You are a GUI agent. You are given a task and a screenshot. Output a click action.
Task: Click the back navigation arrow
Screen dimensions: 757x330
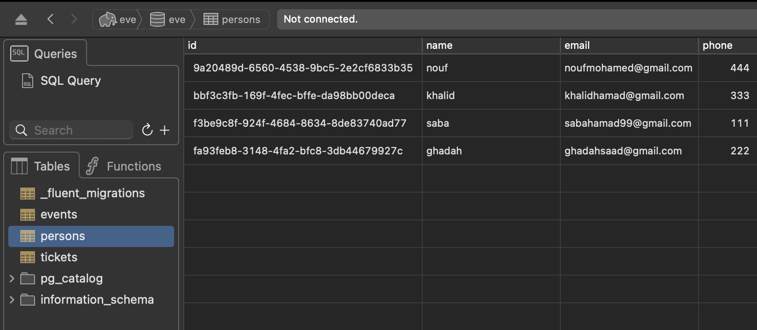pos(50,19)
